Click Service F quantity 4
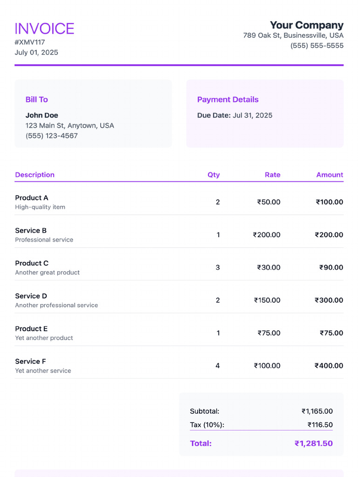Screen dimensions: 358x477 click(217, 366)
